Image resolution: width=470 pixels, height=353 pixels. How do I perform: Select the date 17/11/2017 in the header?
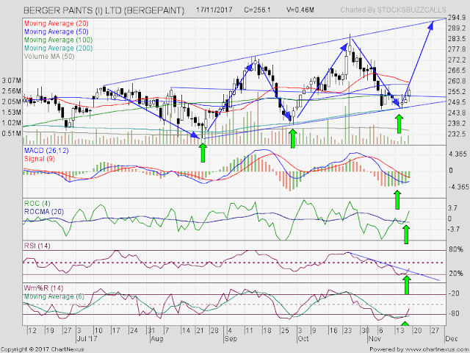214,10
